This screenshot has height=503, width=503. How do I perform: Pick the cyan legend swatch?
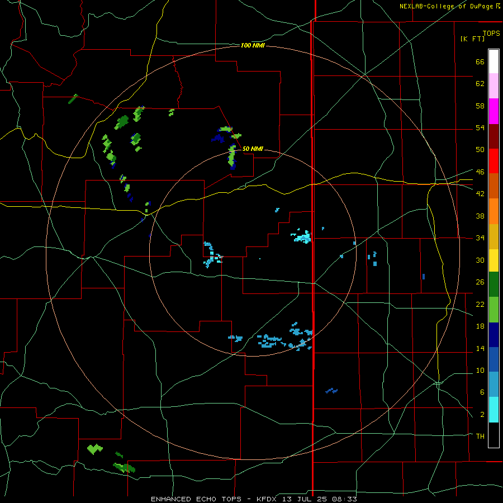click(x=493, y=410)
